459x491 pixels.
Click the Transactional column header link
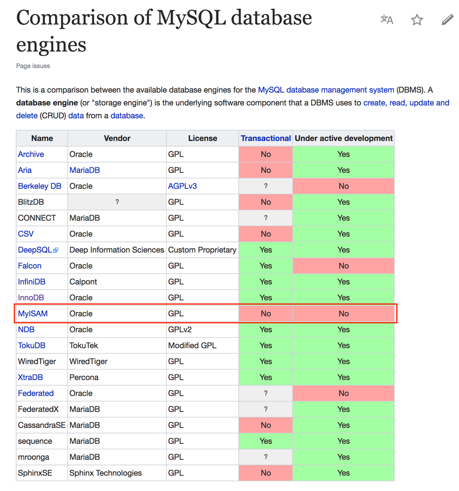tap(265, 138)
